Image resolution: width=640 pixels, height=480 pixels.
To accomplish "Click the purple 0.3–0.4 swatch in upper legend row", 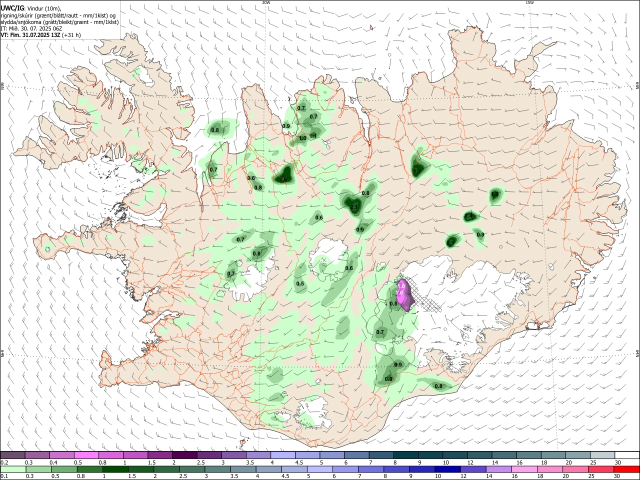I will (37, 455).
